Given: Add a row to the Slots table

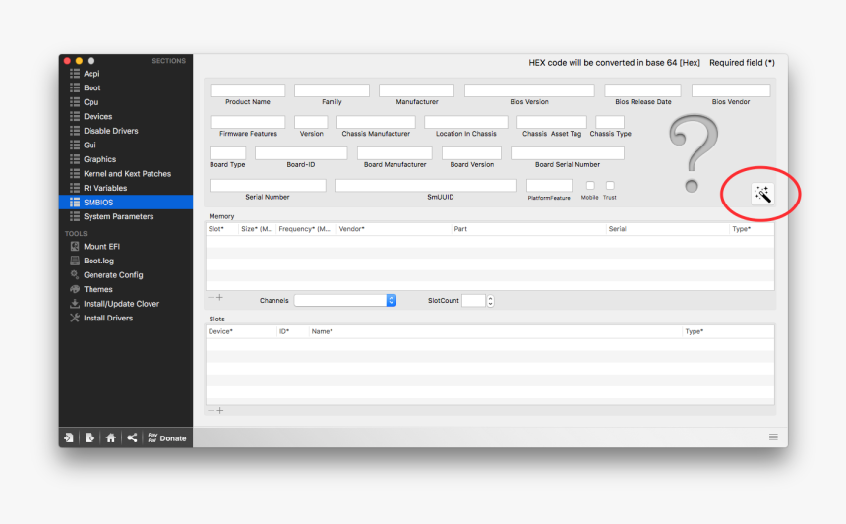Looking at the screenshot, I should click(x=219, y=410).
